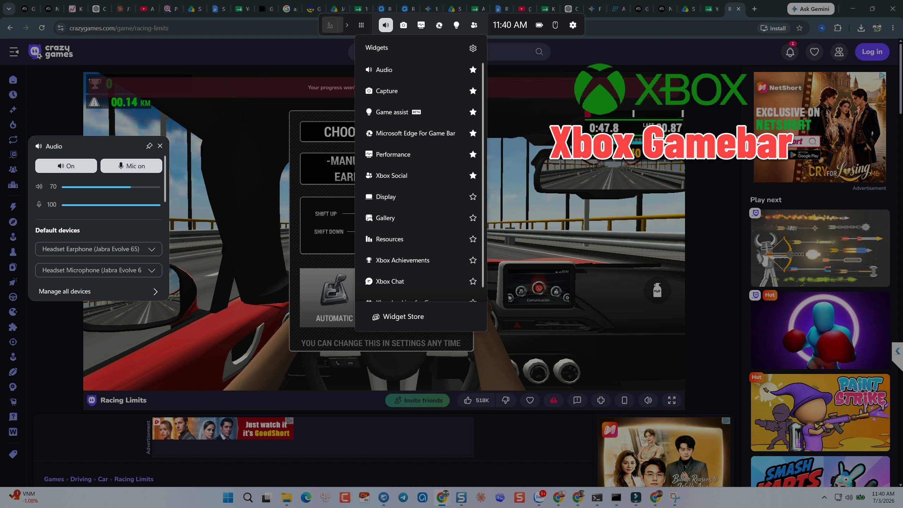Open favorites heart in CrazyGames header

[x=814, y=52]
